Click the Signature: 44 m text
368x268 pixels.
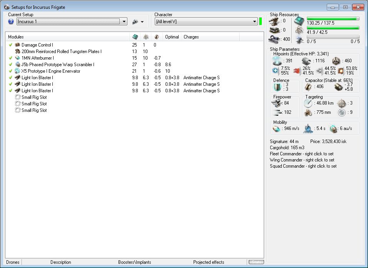coord(284,141)
